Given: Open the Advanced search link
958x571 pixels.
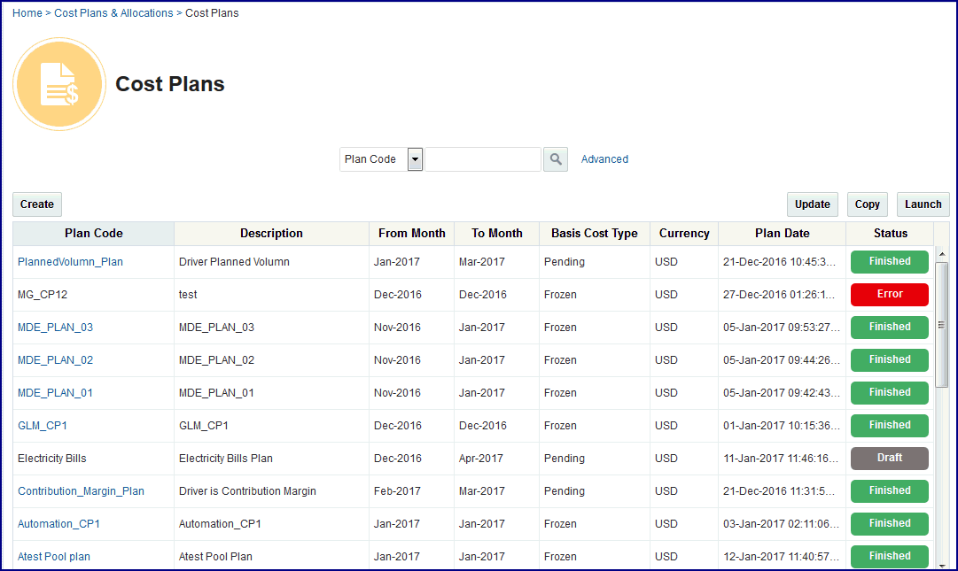Looking at the screenshot, I should [604, 159].
